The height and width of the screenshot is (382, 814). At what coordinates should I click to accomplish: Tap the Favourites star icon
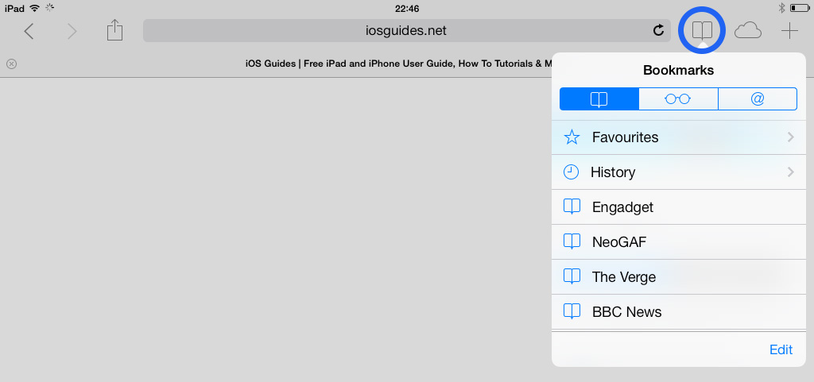(572, 137)
